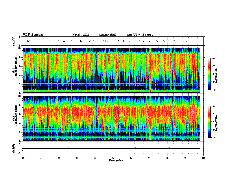Click the ch.3 voltage waveform strip

point(113,148)
